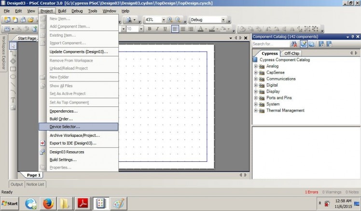Click the Export to IDE menu icon
Viewport: 361px width, 211px height.
[x=42, y=143]
